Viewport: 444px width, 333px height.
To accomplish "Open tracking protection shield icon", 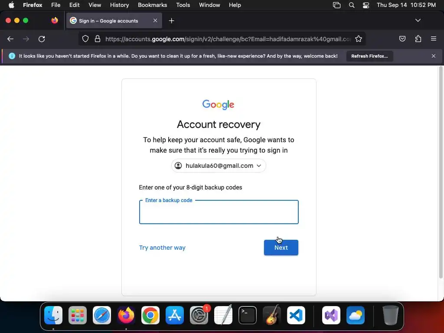I will pos(85,39).
